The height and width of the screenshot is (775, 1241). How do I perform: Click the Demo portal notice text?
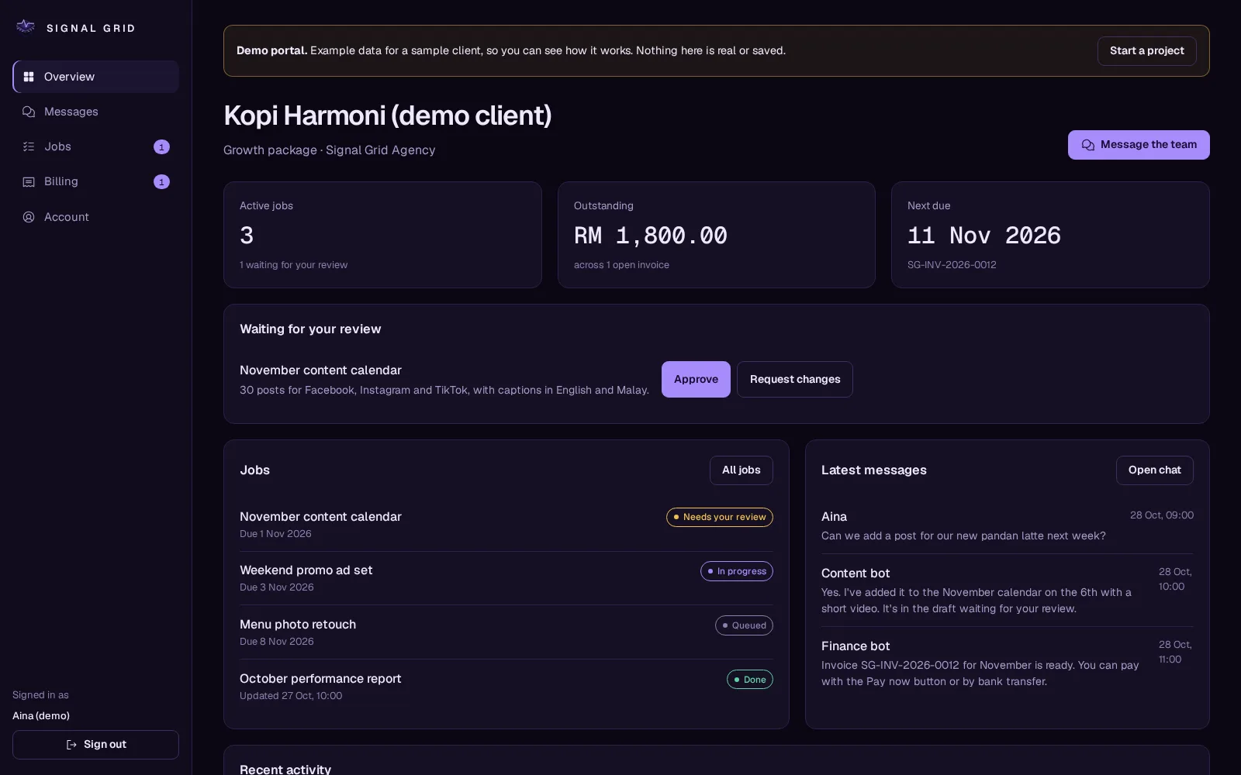pos(511,51)
